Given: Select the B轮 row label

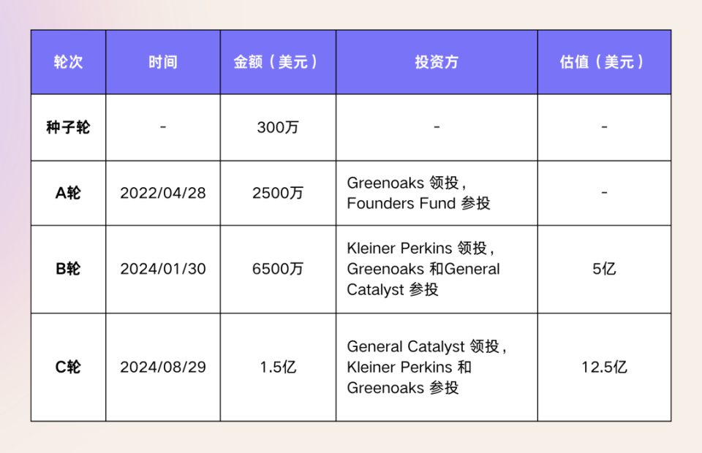Looking at the screenshot, I should 68,269.
